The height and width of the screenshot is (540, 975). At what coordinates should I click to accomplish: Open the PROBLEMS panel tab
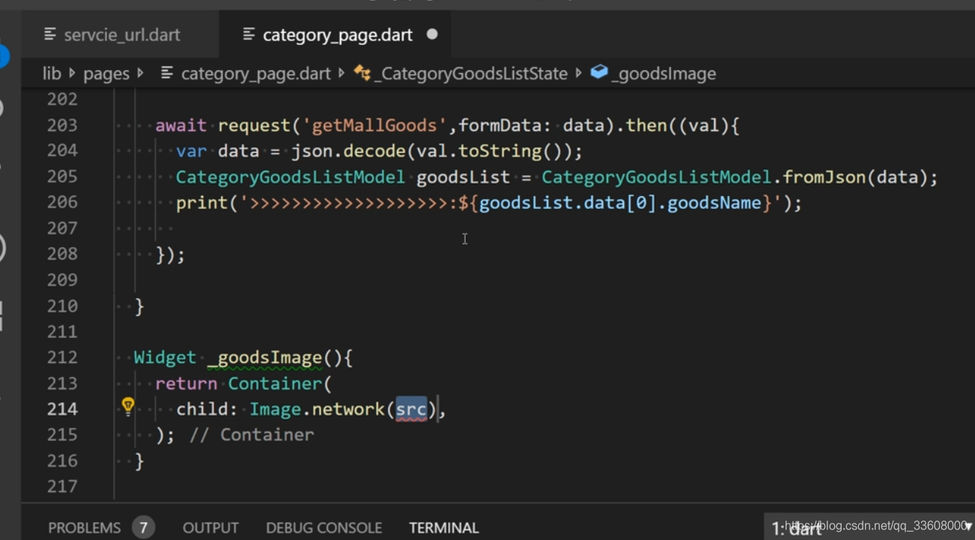pyautogui.click(x=84, y=528)
